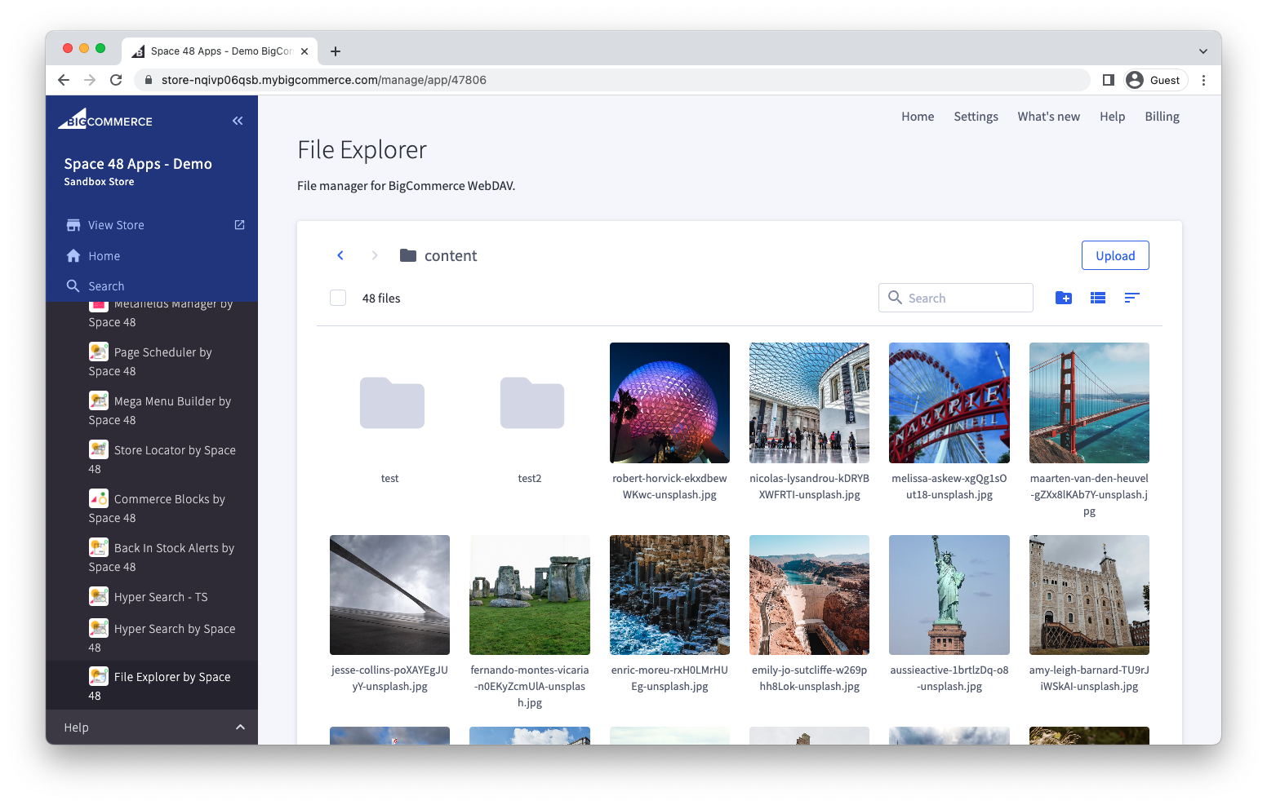This screenshot has width=1267, height=805.
Task: Open the Help tab in app header
Action: [1112, 117]
